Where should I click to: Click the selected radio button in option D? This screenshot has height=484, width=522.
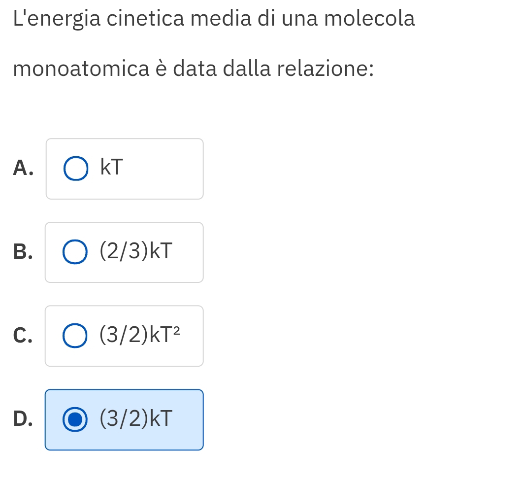[76, 419]
